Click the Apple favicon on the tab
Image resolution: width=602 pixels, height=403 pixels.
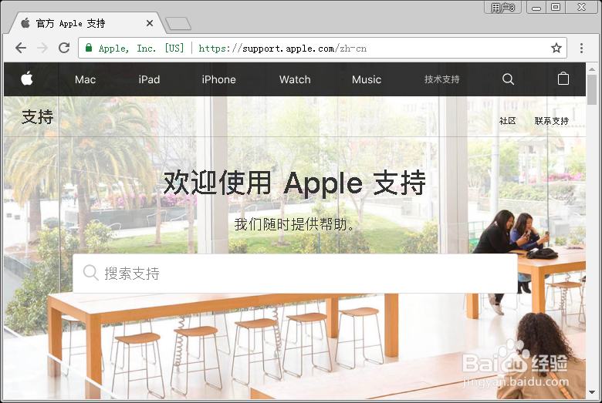(x=25, y=23)
